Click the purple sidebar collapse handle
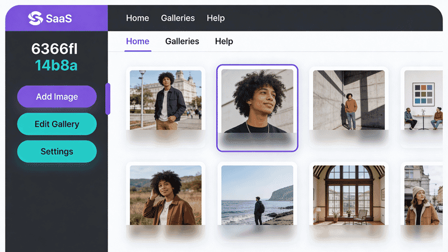 point(108,99)
